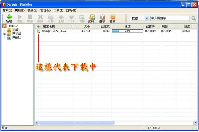This screenshot has height=132, width=199.
Task: Open the 編輯(E) menu
Action: pyautogui.click(x=20, y=10)
